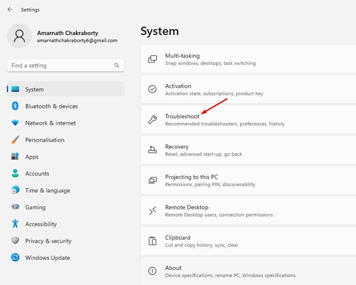Click the Gaming controller icon

point(15,207)
